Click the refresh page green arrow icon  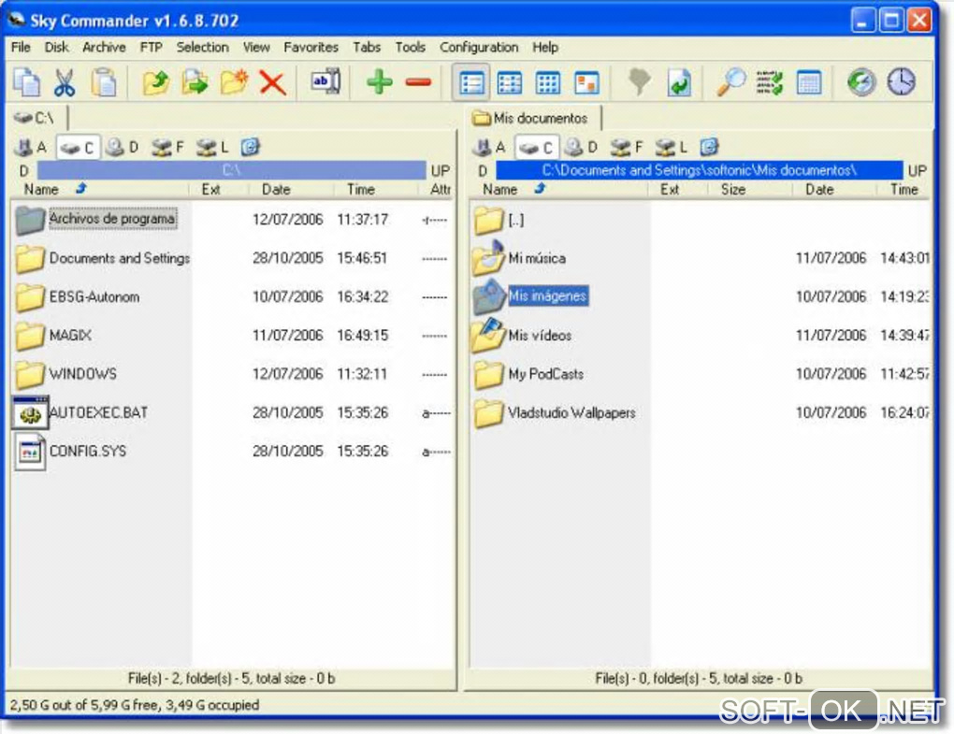679,82
